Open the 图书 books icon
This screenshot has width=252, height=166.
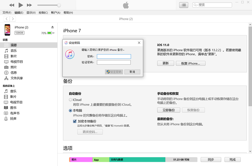tap(6, 108)
